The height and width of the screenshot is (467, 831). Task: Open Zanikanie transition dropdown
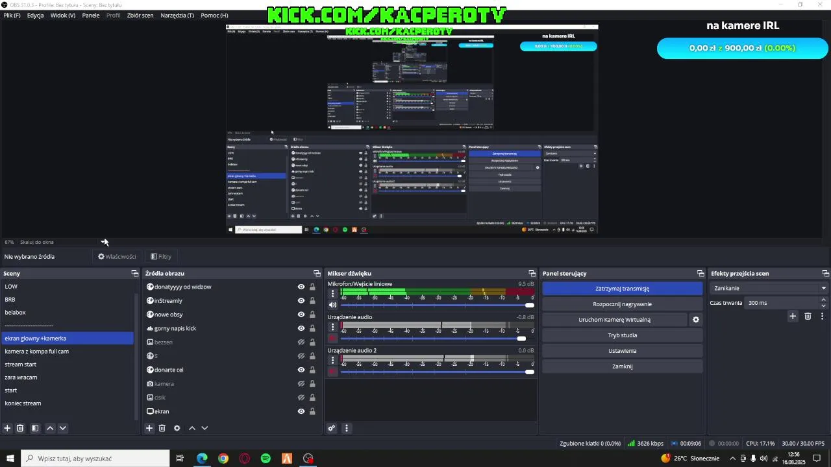[770, 288]
